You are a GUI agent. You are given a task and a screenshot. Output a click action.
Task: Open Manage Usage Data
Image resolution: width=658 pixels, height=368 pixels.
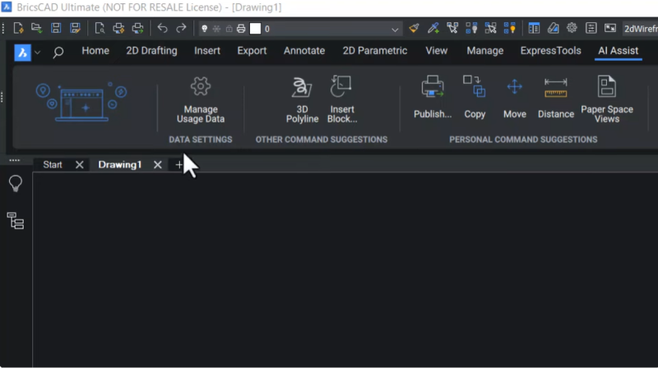201,100
